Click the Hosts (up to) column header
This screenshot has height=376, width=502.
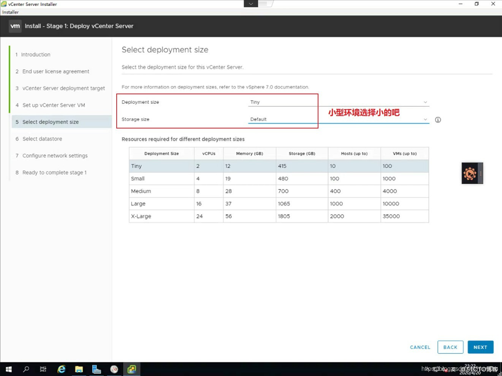pyautogui.click(x=354, y=154)
